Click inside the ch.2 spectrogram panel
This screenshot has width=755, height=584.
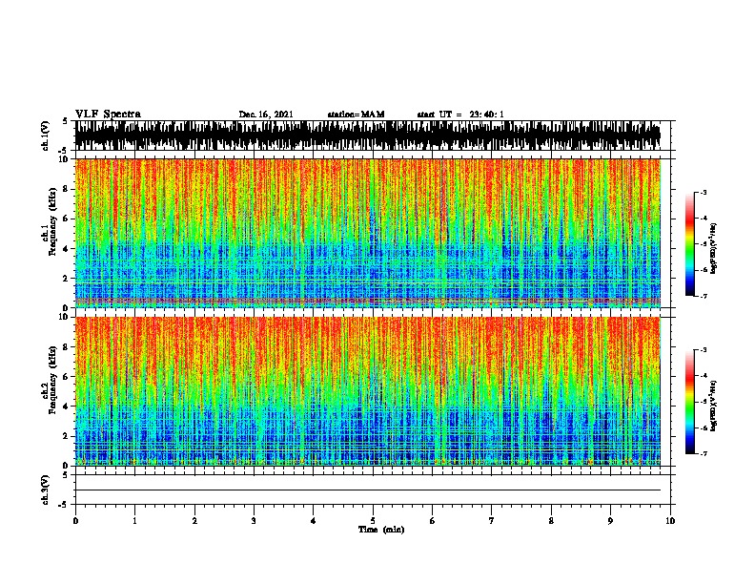pyautogui.click(x=368, y=391)
